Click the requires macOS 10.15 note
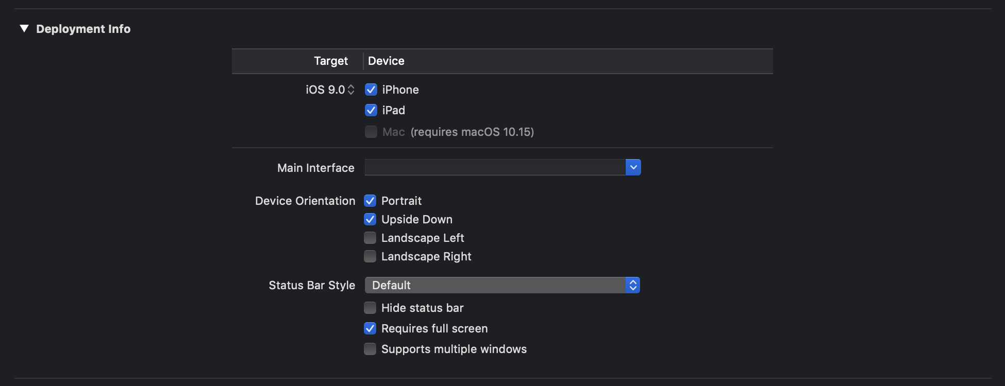 tap(472, 132)
